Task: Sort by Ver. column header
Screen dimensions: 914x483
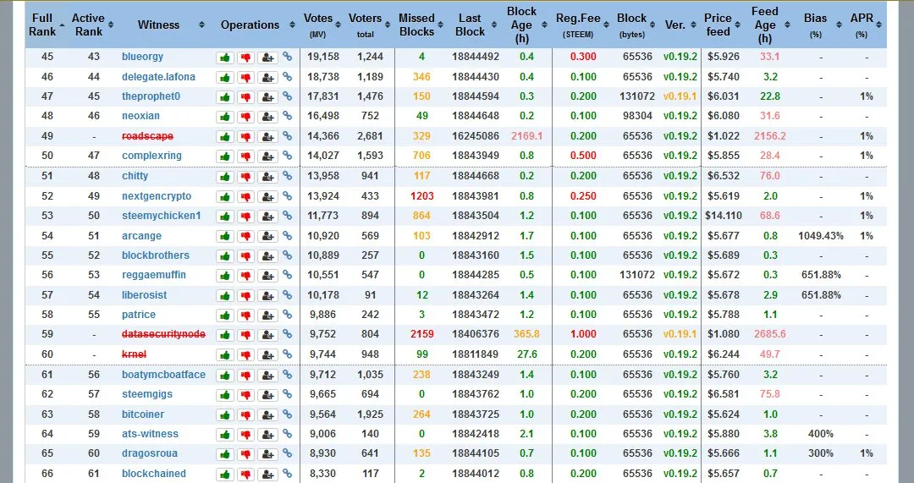Action: [x=680, y=25]
